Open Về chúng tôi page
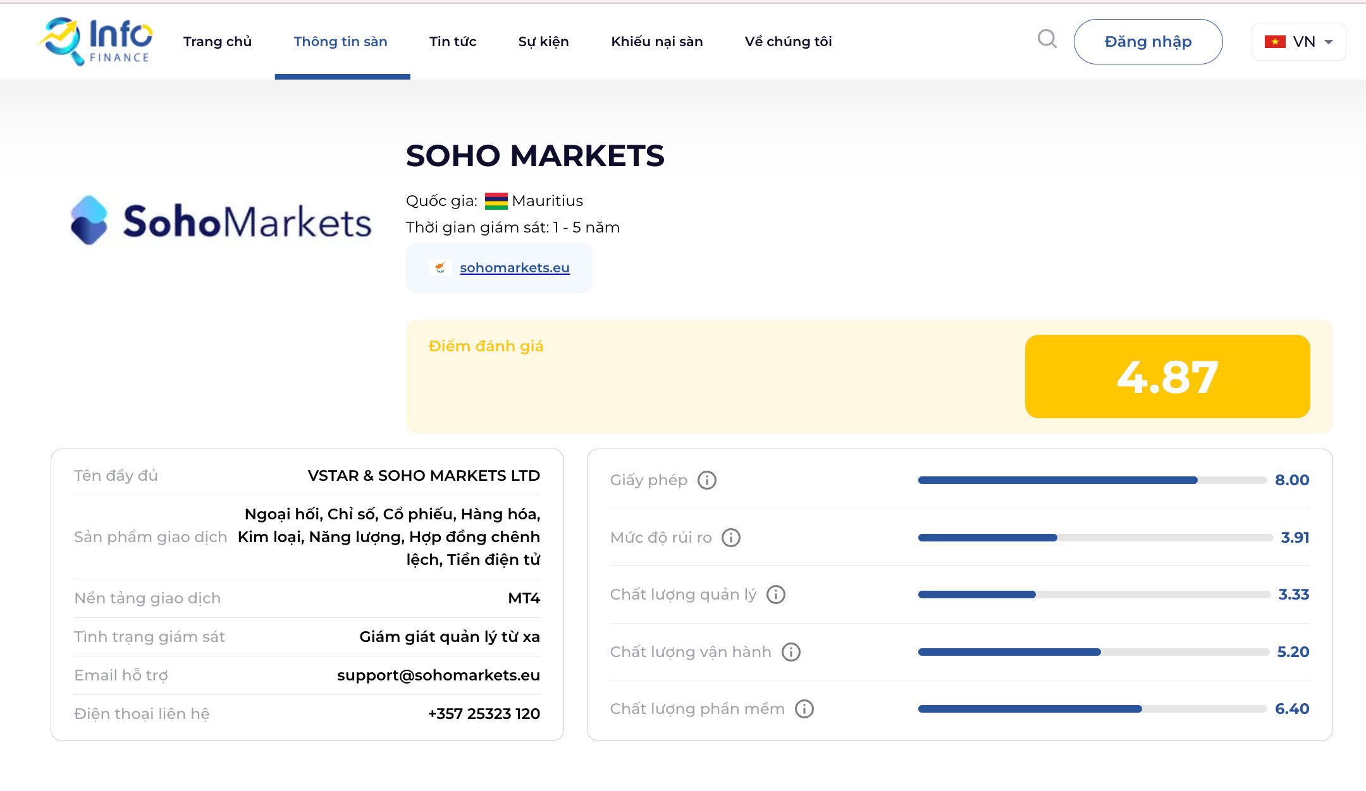 pos(789,42)
